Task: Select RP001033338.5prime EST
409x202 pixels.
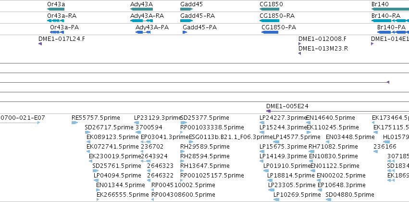Action: [182, 132]
